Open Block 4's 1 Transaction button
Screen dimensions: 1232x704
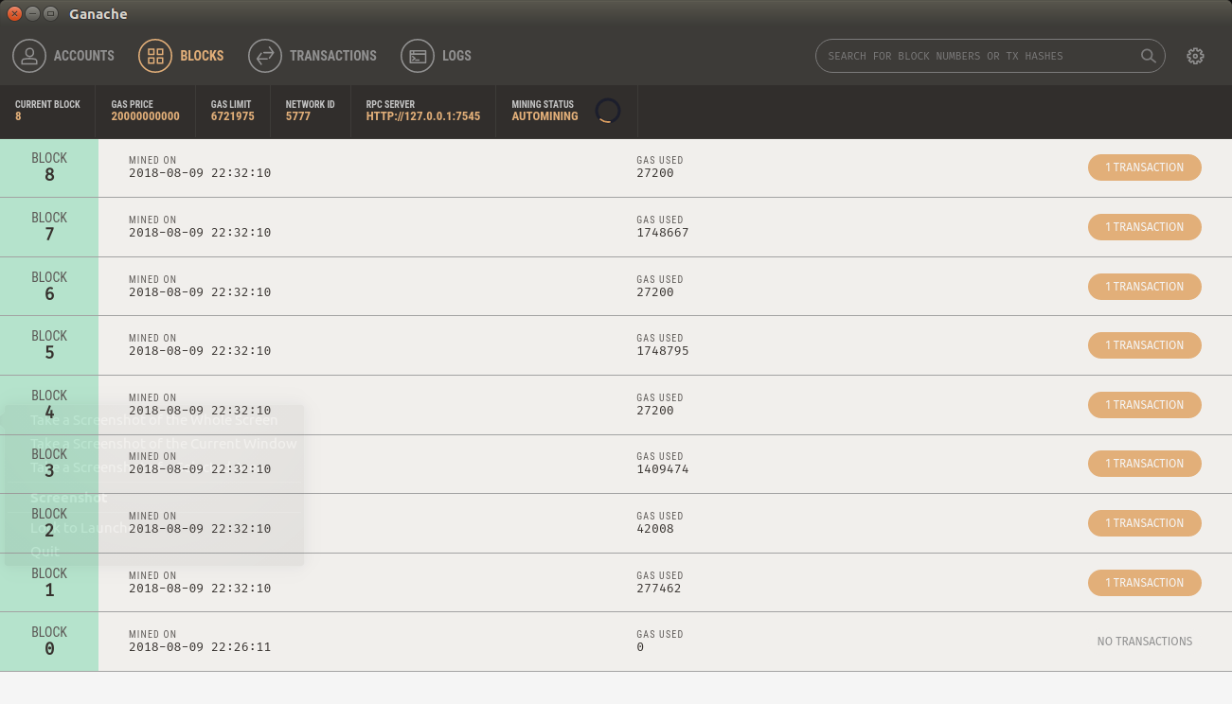tap(1145, 405)
